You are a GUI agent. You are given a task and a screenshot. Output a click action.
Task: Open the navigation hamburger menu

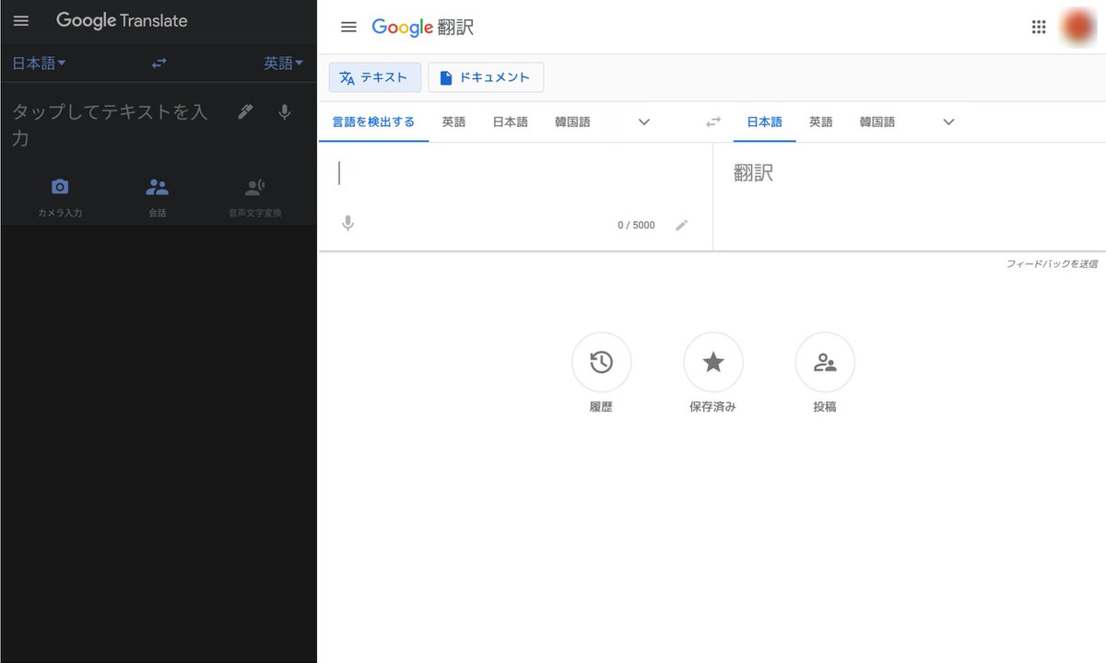[348, 27]
